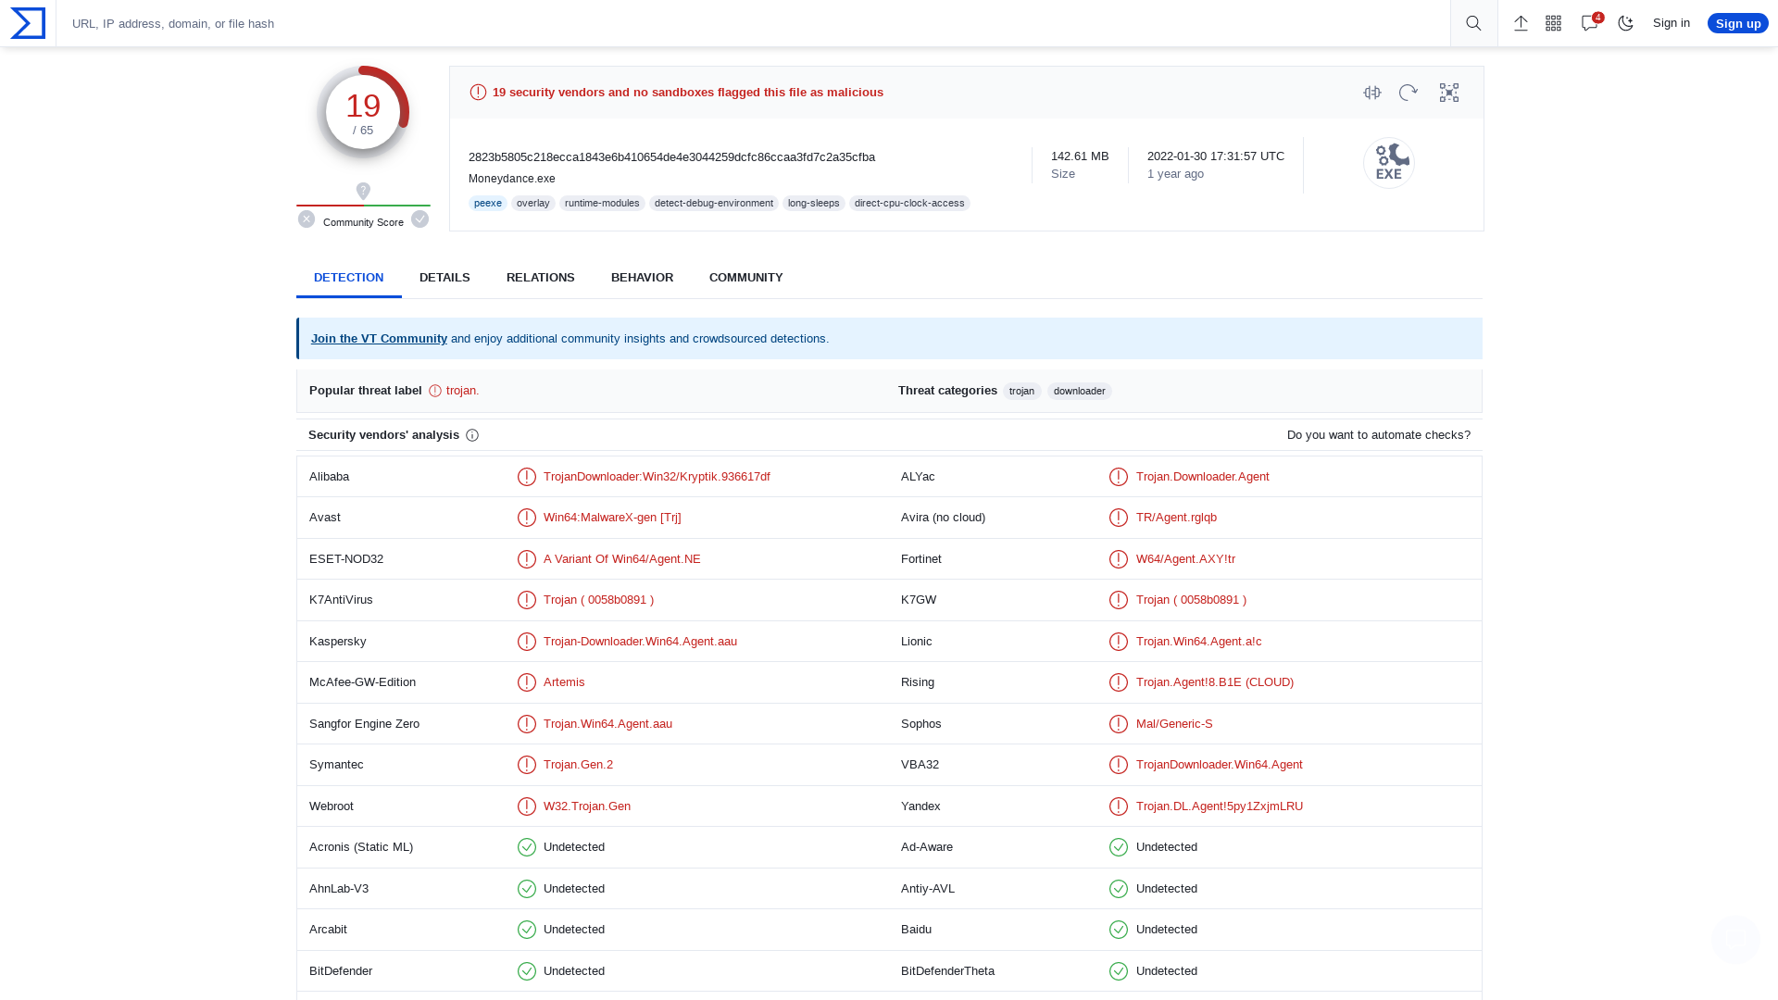The width and height of the screenshot is (1778, 1000).
Task: Click the upload file icon
Action: tap(1521, 23)
